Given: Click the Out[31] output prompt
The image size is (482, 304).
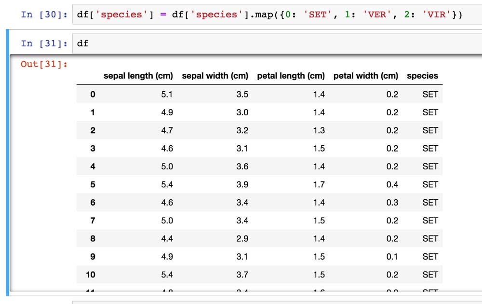Looking at the screenshot, I should pyautogui.click(x=44, y=64).
